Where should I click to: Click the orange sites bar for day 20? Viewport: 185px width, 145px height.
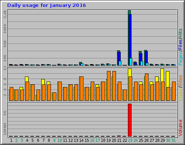pyautogui.click(x=114, y=86)
